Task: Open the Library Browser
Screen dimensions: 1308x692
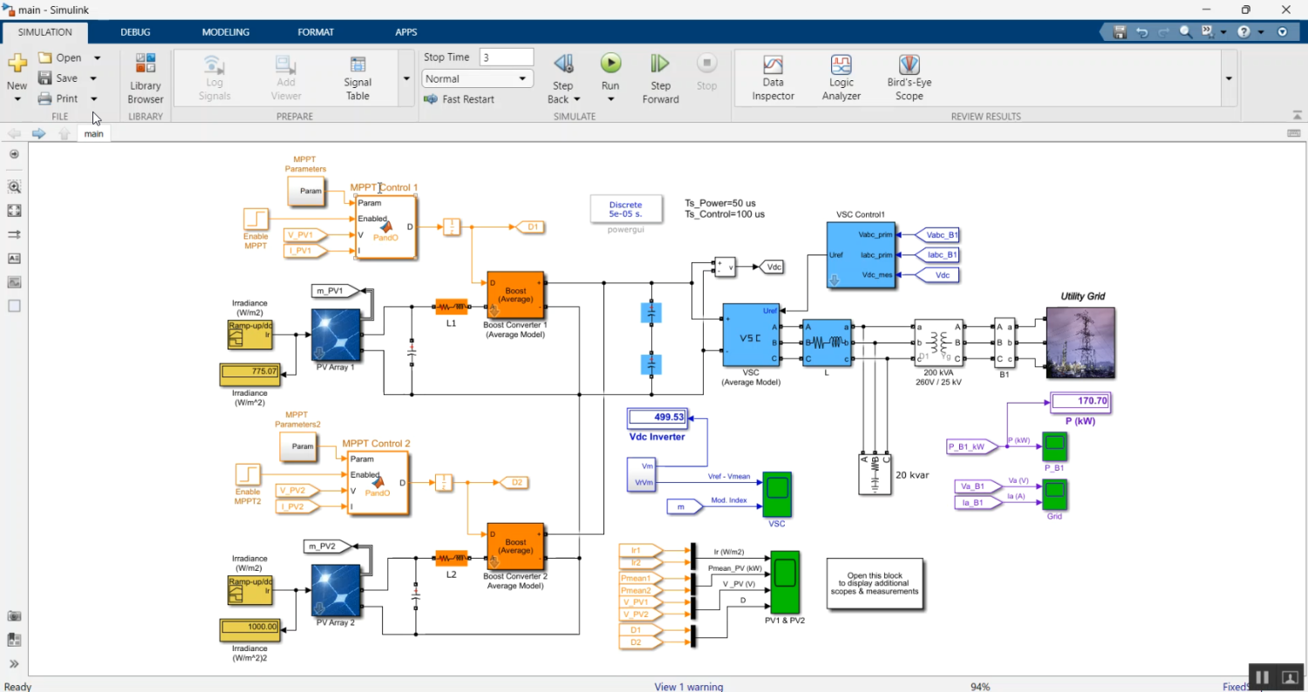Action: coord(145,77)
